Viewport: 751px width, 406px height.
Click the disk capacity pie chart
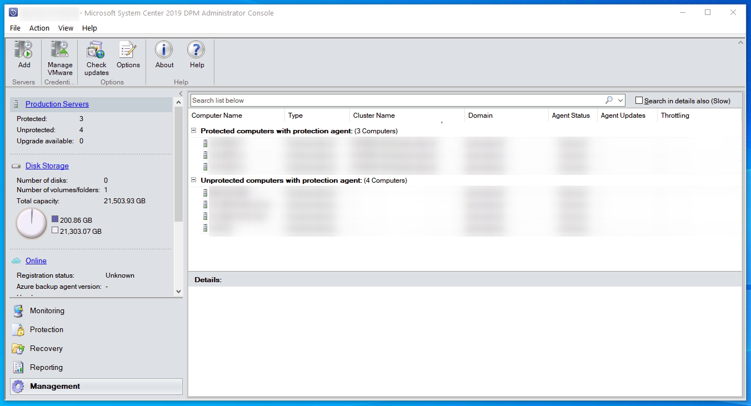[x=32, y=224]
